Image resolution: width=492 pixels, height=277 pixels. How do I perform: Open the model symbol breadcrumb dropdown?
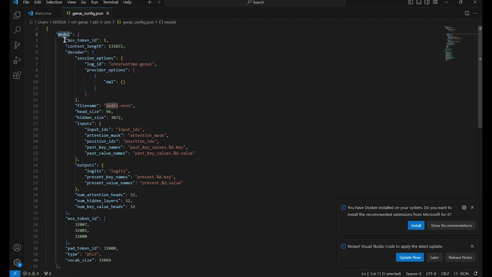pyautogui.click(x=167, y=22)
